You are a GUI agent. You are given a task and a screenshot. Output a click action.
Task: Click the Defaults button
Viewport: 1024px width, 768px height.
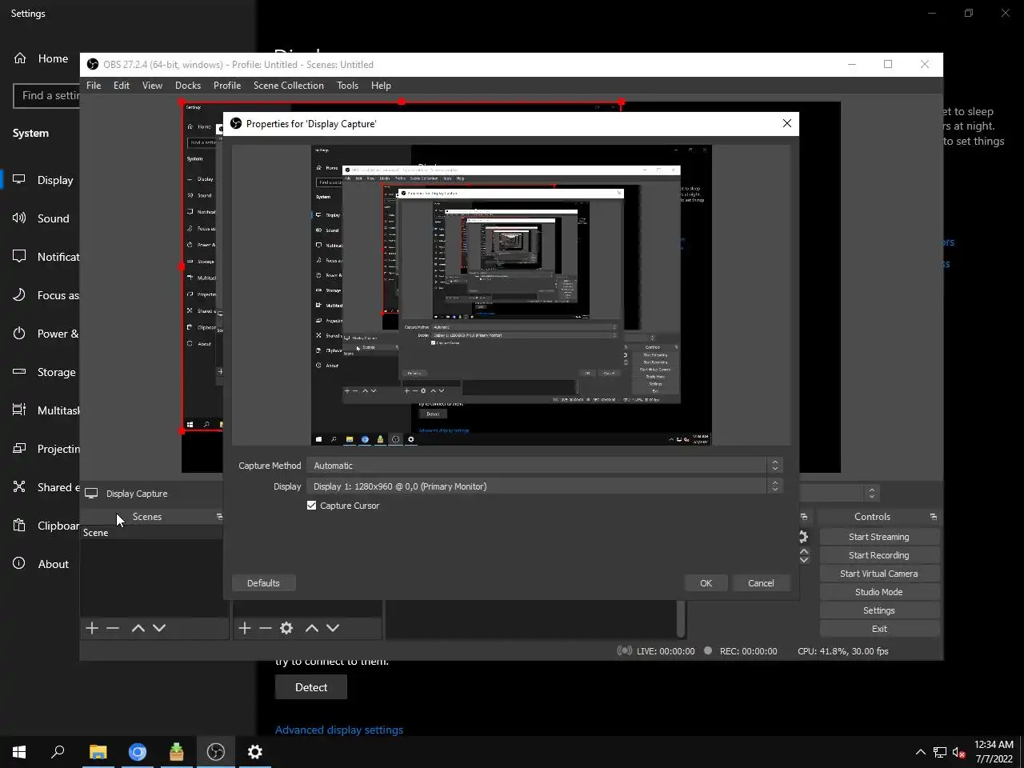[x=263, y=583]
